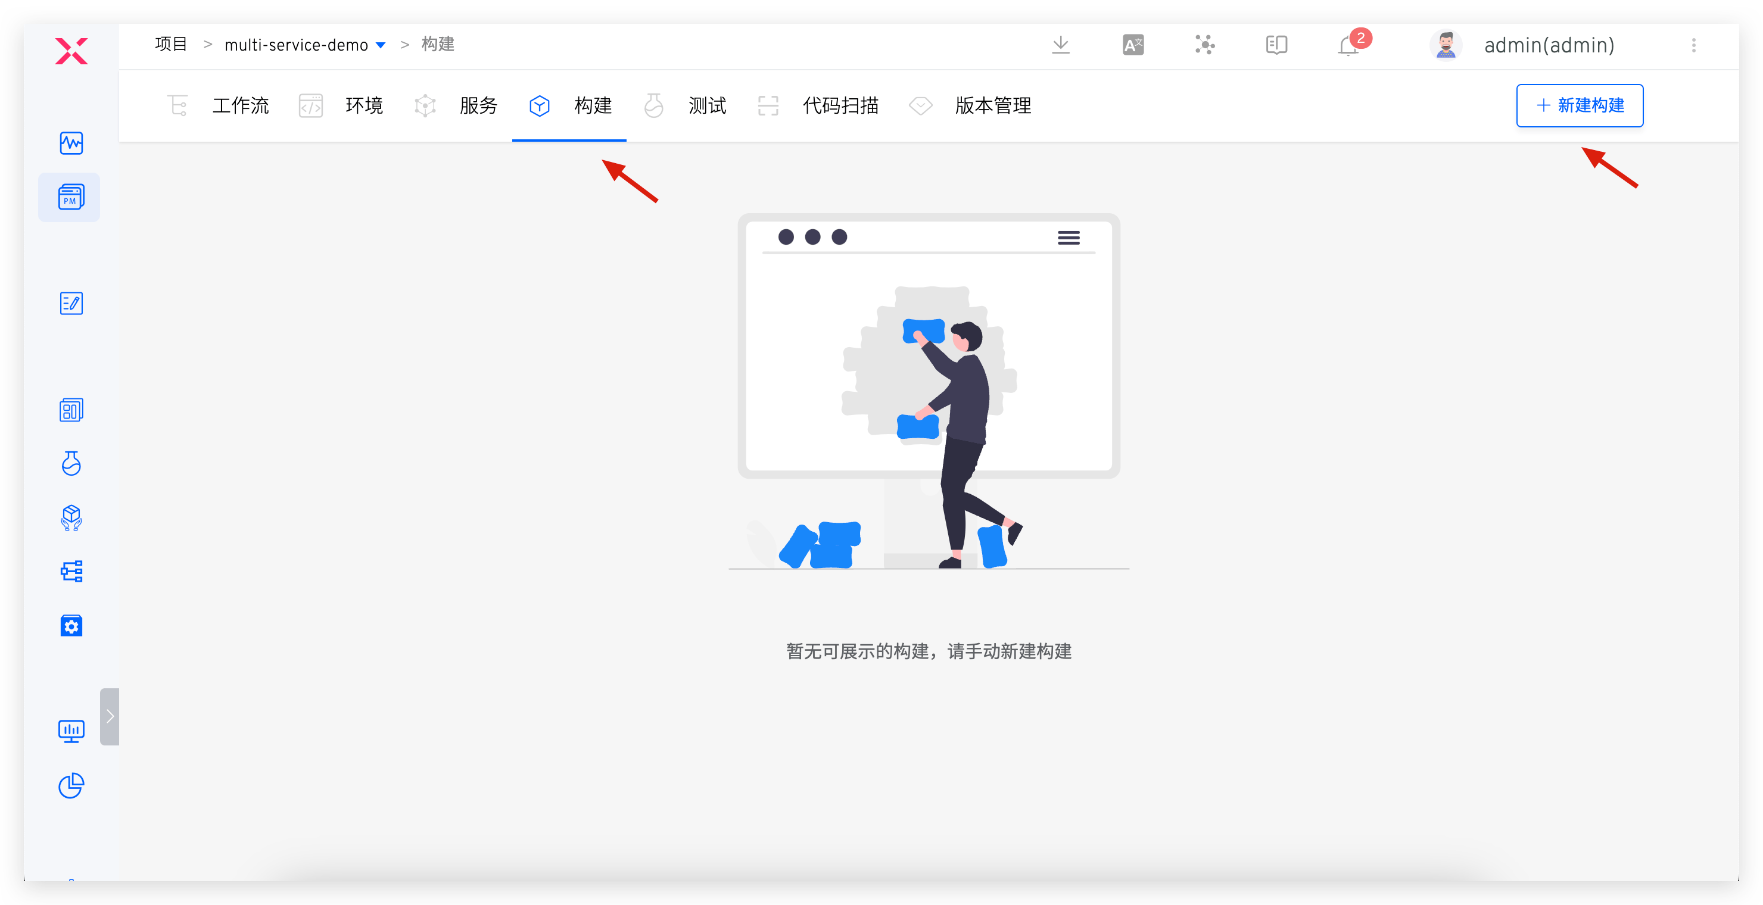Screen dimensions: 1763x905
Task: Click the 新建构建 button
Action: (x=1579, y=105)
